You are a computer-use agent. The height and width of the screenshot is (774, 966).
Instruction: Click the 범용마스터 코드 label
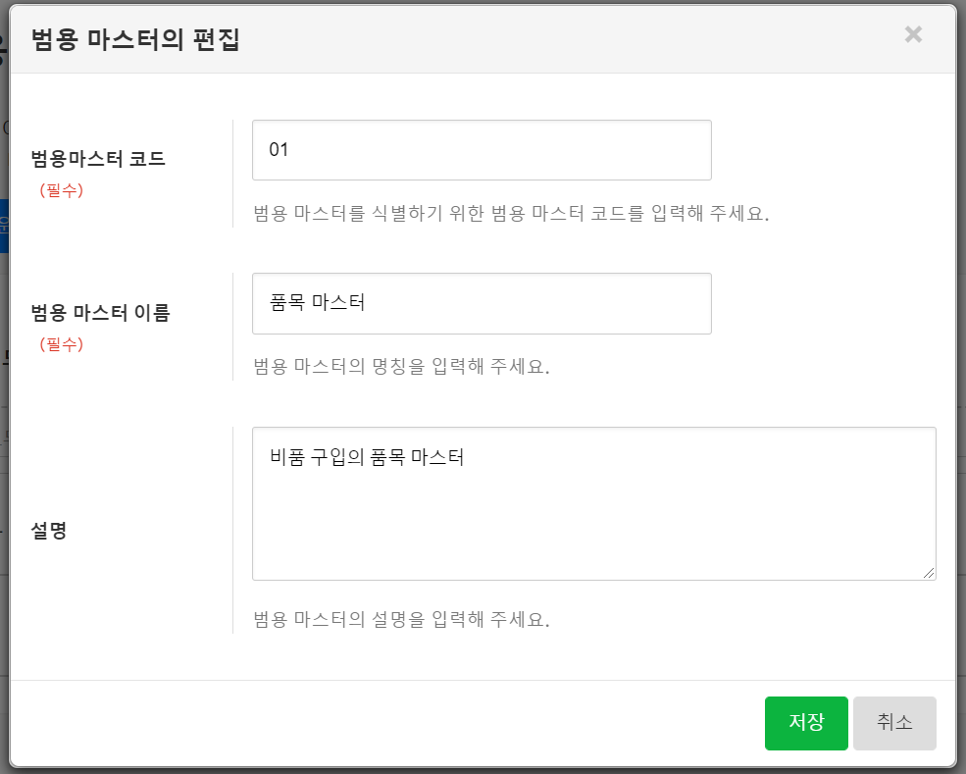[x=98, y=159]
